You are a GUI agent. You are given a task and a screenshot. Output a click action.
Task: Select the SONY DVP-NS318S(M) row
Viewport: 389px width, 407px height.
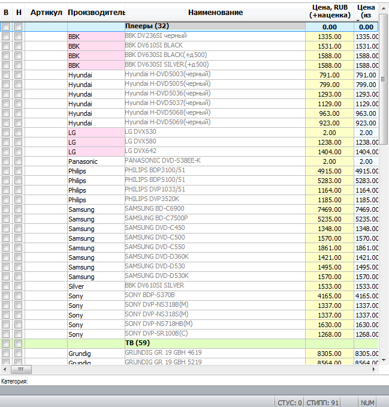tap(189, 315)
